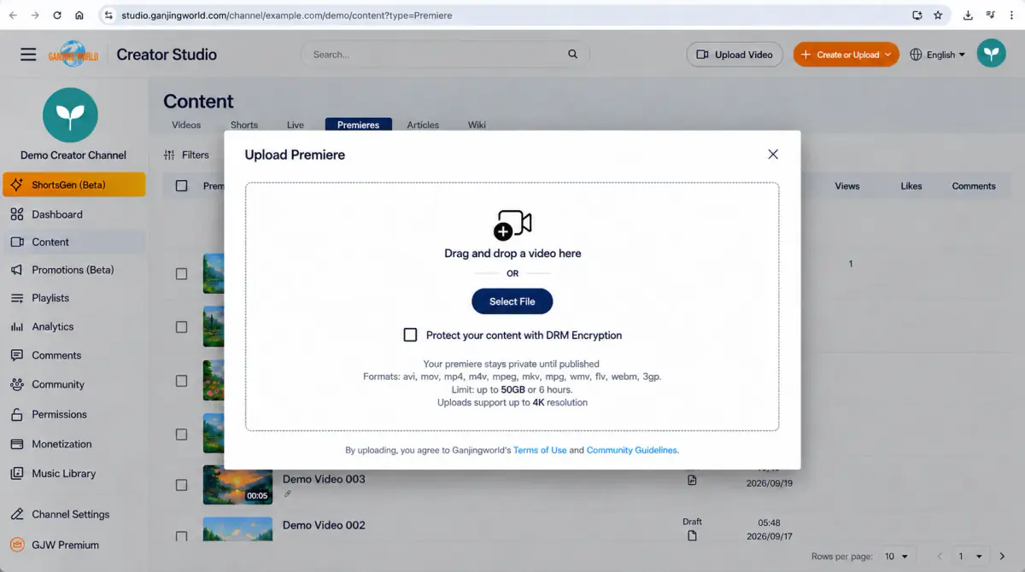Viewport: 1025px width, 572px height.
Task: Enable DRM Encryption protection checkbox
Action: point(410,335)
